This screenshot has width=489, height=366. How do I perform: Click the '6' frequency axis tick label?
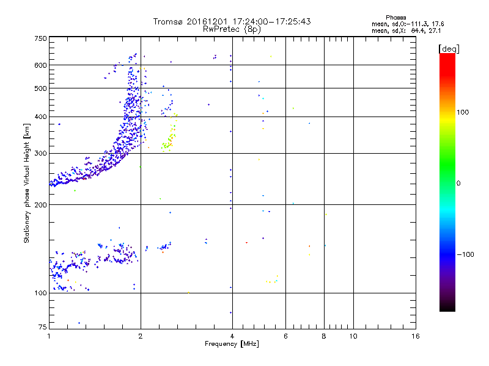pyautogui.click(x=285, y=336)
